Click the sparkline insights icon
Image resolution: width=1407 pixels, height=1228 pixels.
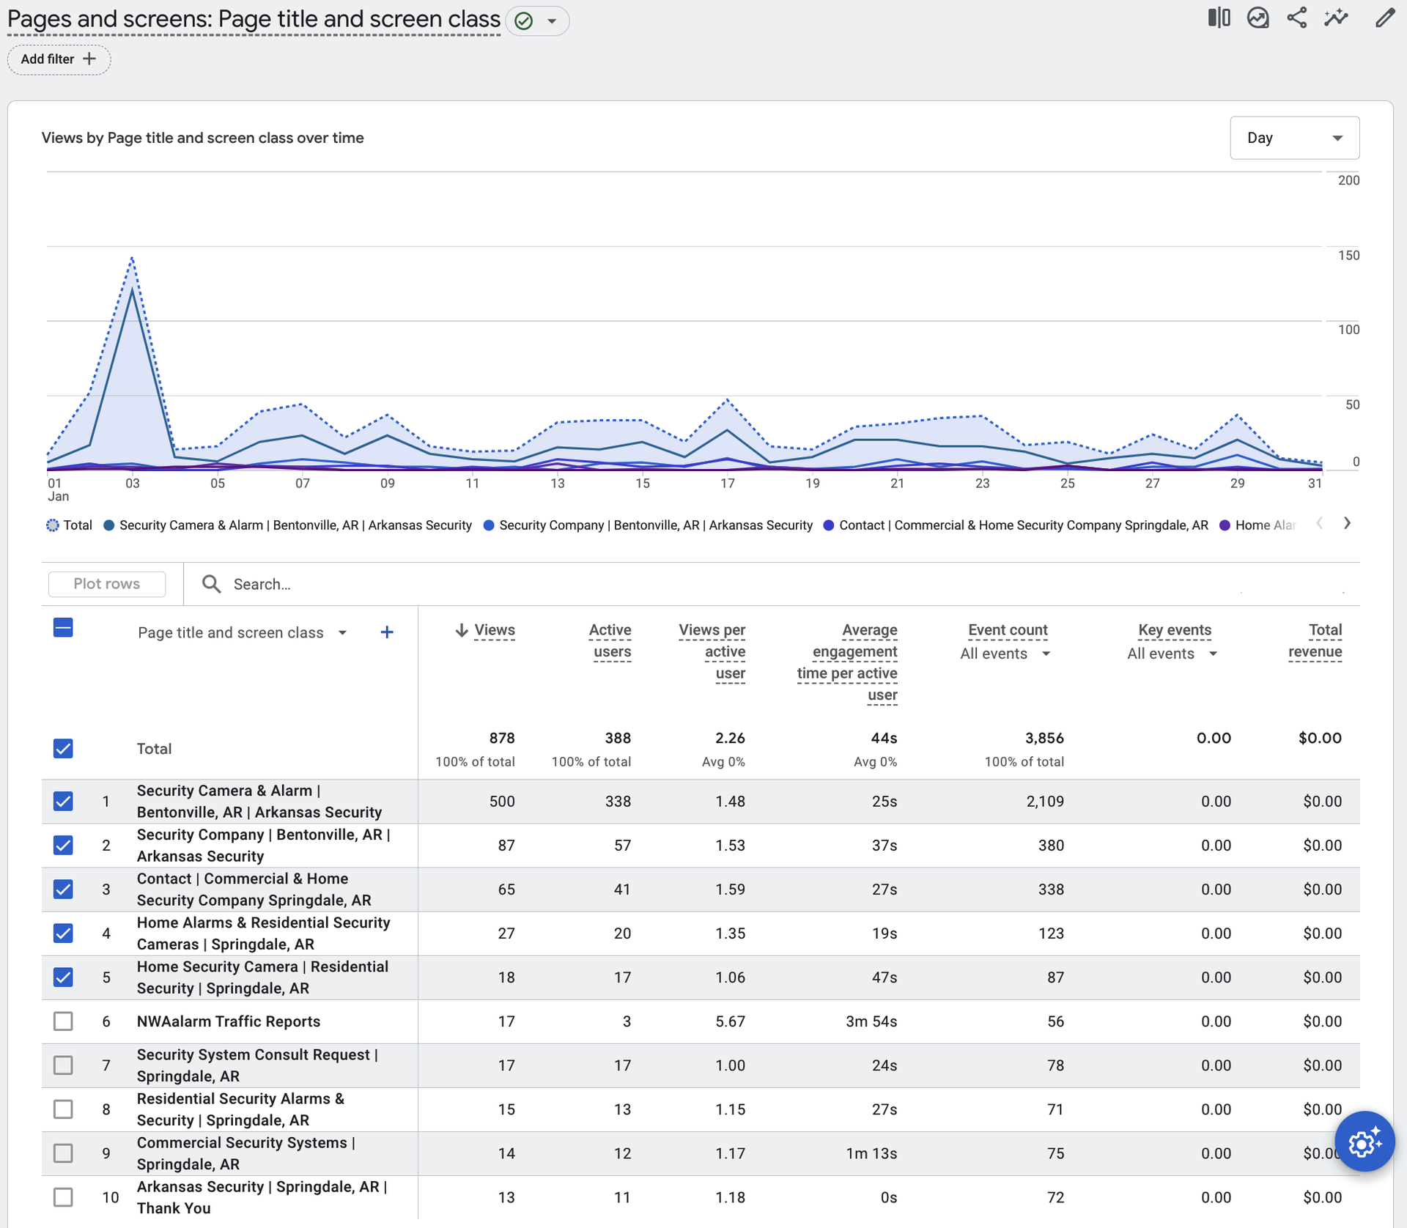pyautogui.click(x=1336, y=18)
